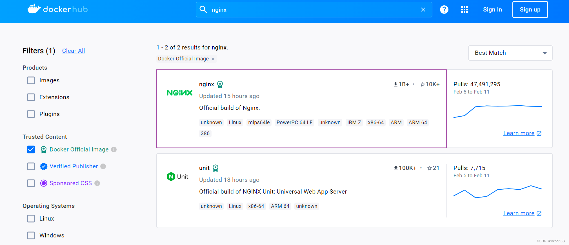Check the Images product filter
The width and height of the screenshot is (569, 245).
pos(31,80)
